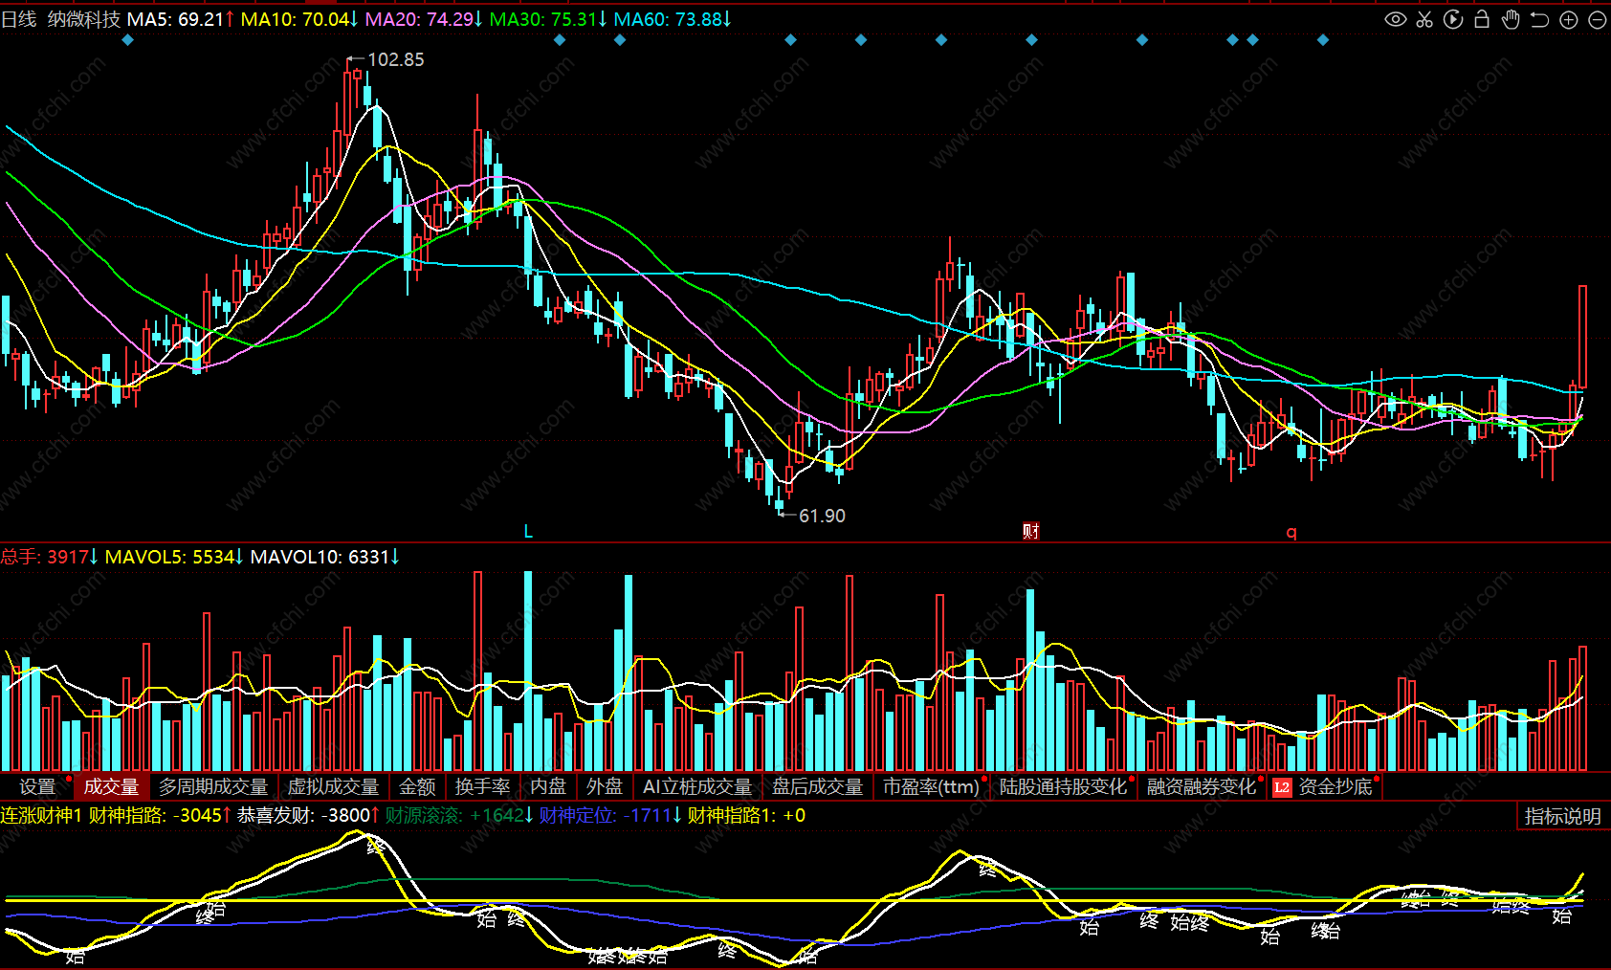Activate the hand pan tool
Screen dimensions: 1611x970
coord(1511,19)
